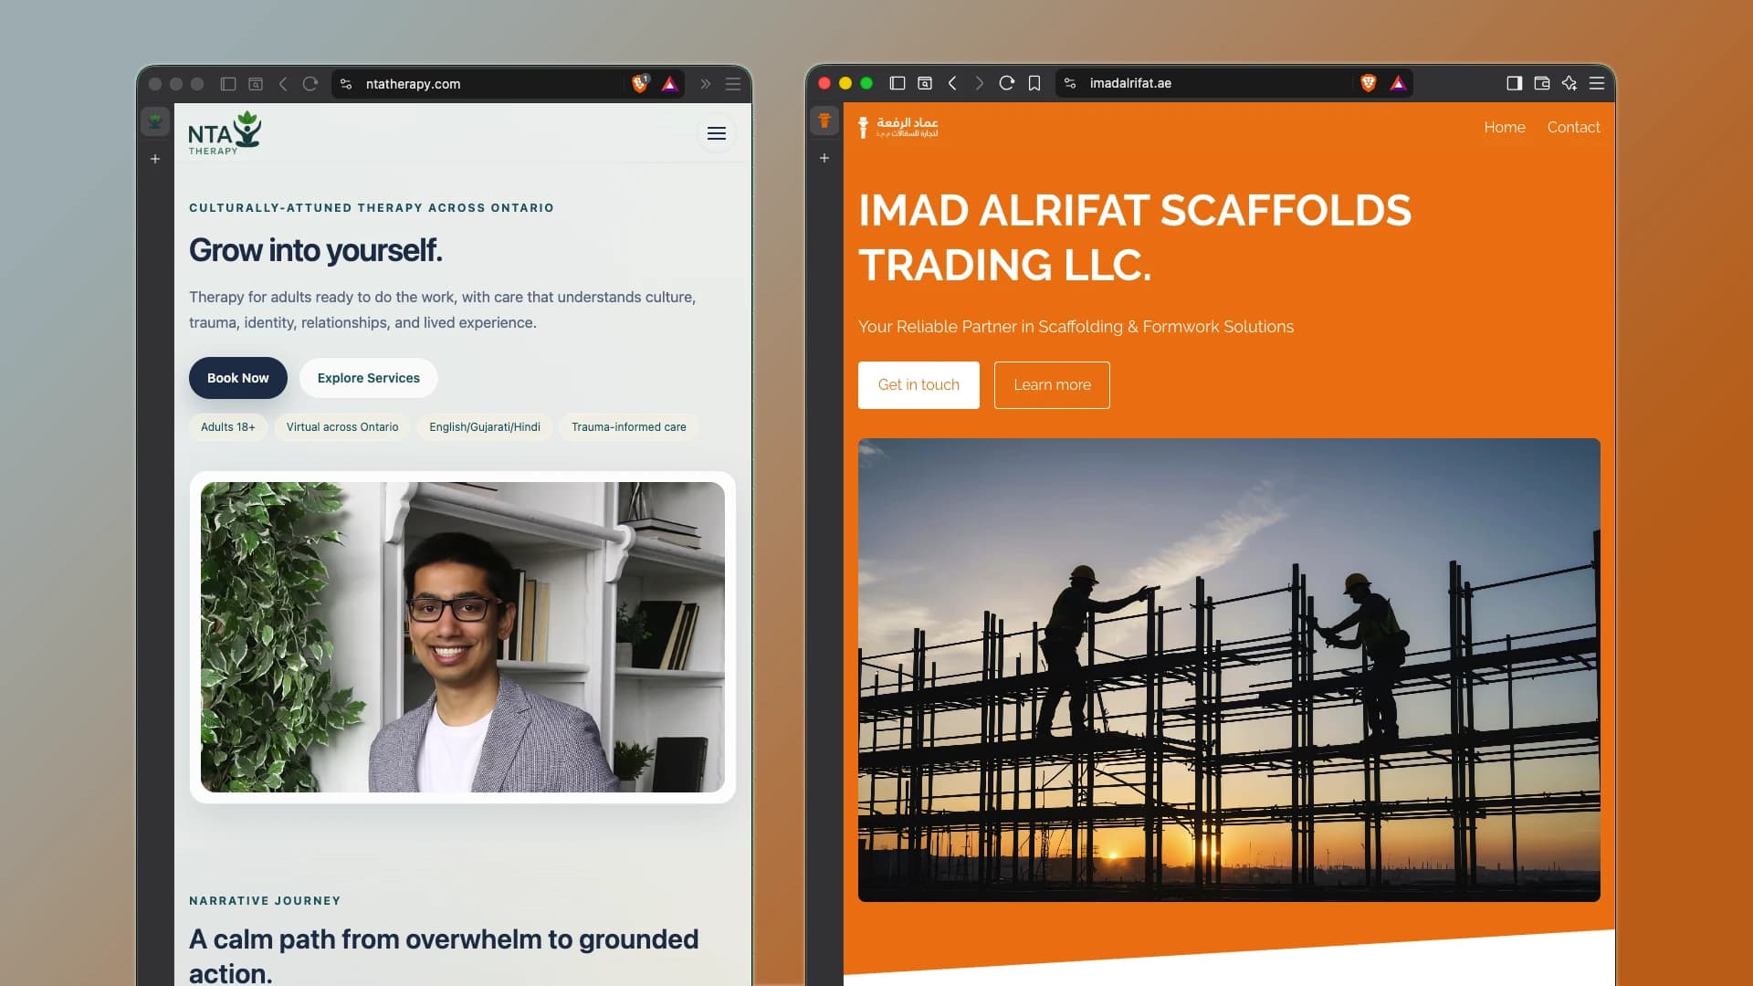Click the Virtual across Ontario tag
The image size is (1753, 986).
pyautogui.click(x=342, y=427)
